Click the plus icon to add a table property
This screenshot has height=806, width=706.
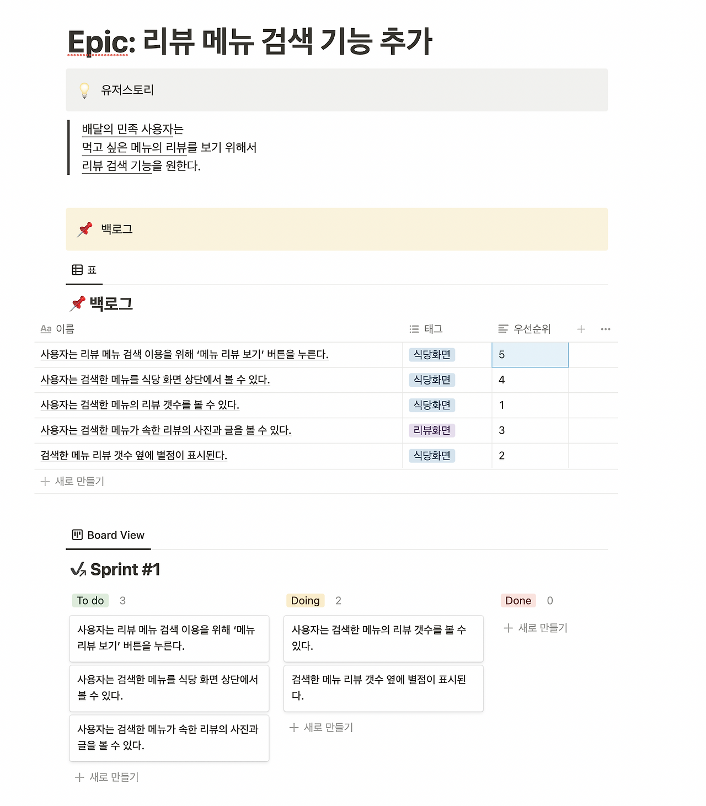point(581,329)
